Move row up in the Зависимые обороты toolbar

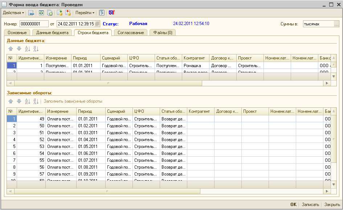(x=11, y=101)
